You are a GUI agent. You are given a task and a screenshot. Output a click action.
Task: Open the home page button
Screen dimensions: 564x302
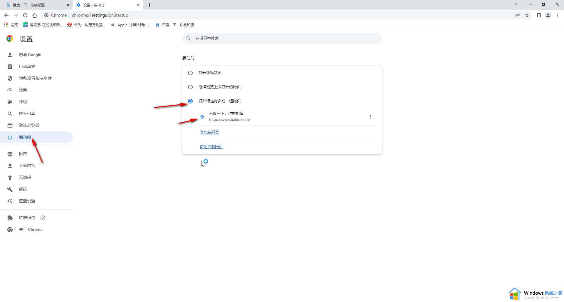click(35, 15)
